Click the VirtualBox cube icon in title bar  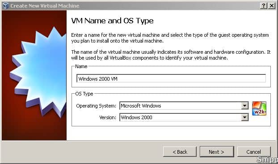click(x=6, y=5)
